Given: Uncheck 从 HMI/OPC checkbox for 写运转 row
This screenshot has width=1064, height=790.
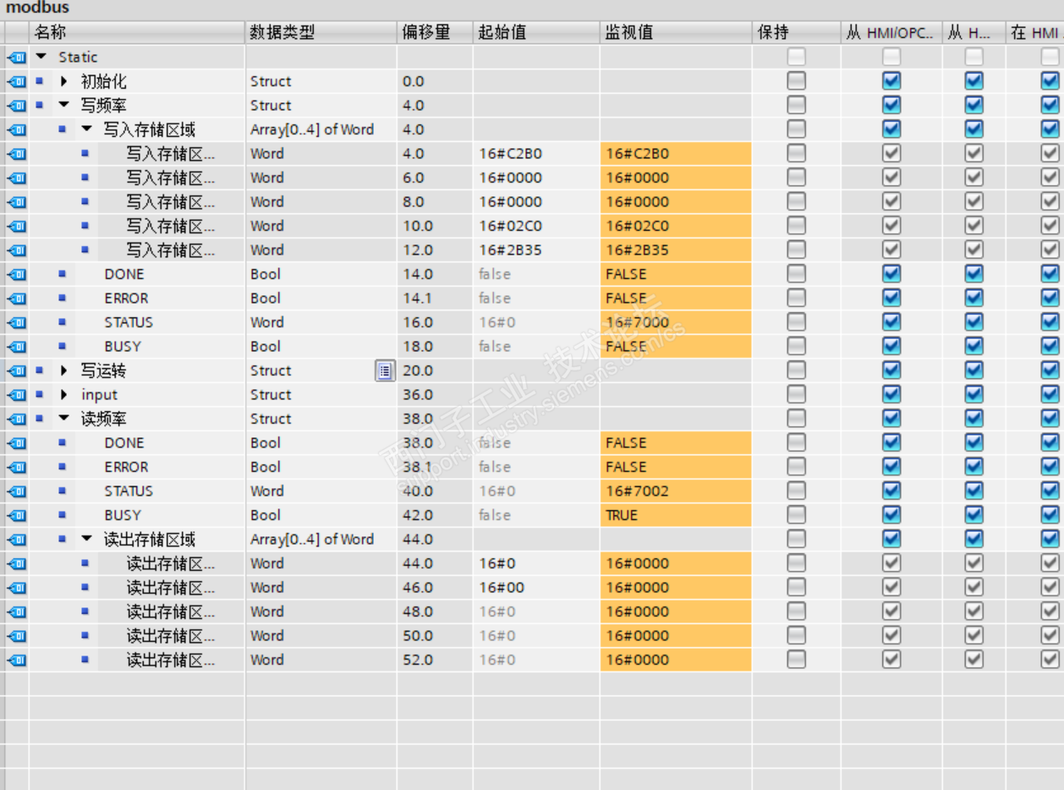Looking at the screenshot, I should tap(891, 370).
